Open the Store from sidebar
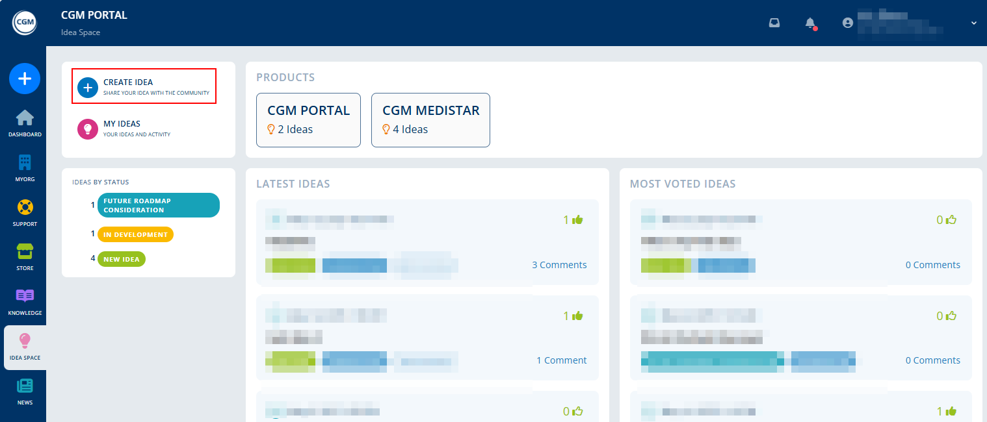987x422 pixels. 25,257
